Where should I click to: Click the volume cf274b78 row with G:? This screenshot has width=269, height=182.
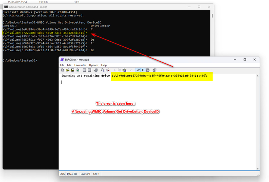coord(48,50)
